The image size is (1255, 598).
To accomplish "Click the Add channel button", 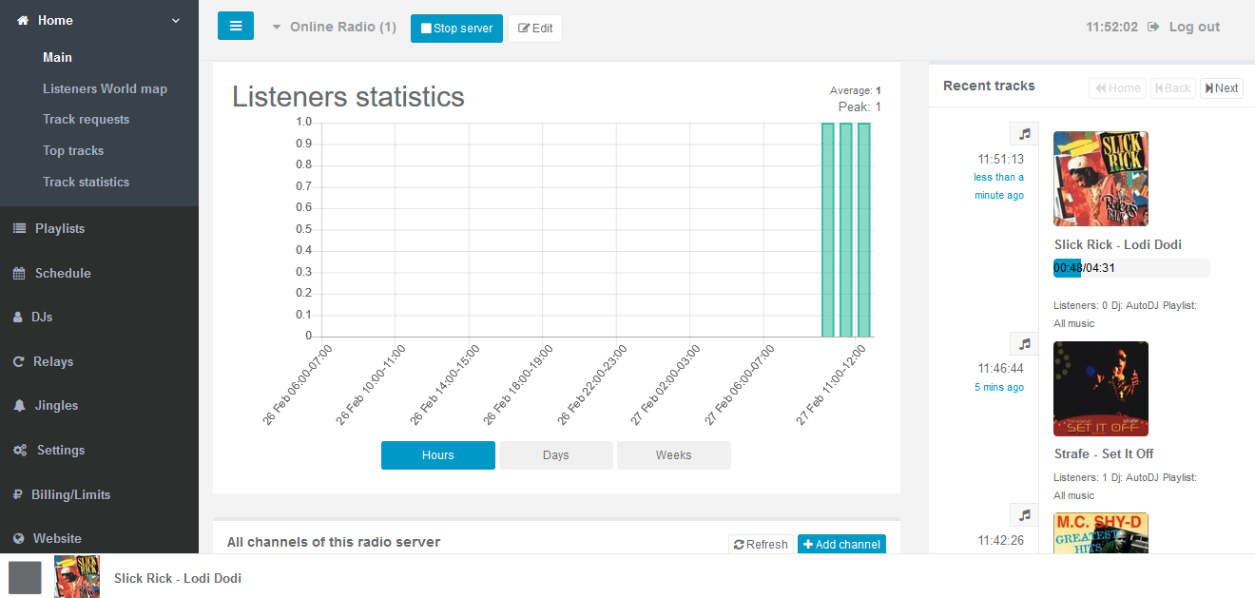I will 841,544.
